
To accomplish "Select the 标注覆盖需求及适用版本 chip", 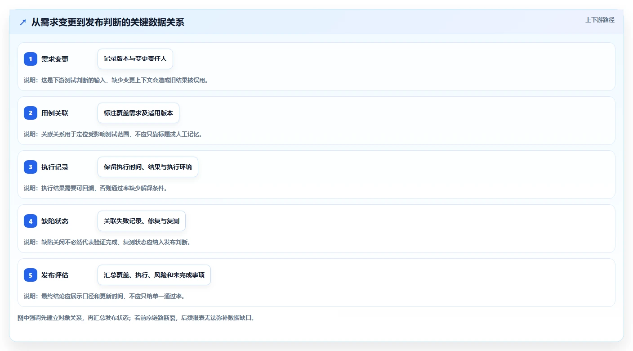I will click(138, 113).
